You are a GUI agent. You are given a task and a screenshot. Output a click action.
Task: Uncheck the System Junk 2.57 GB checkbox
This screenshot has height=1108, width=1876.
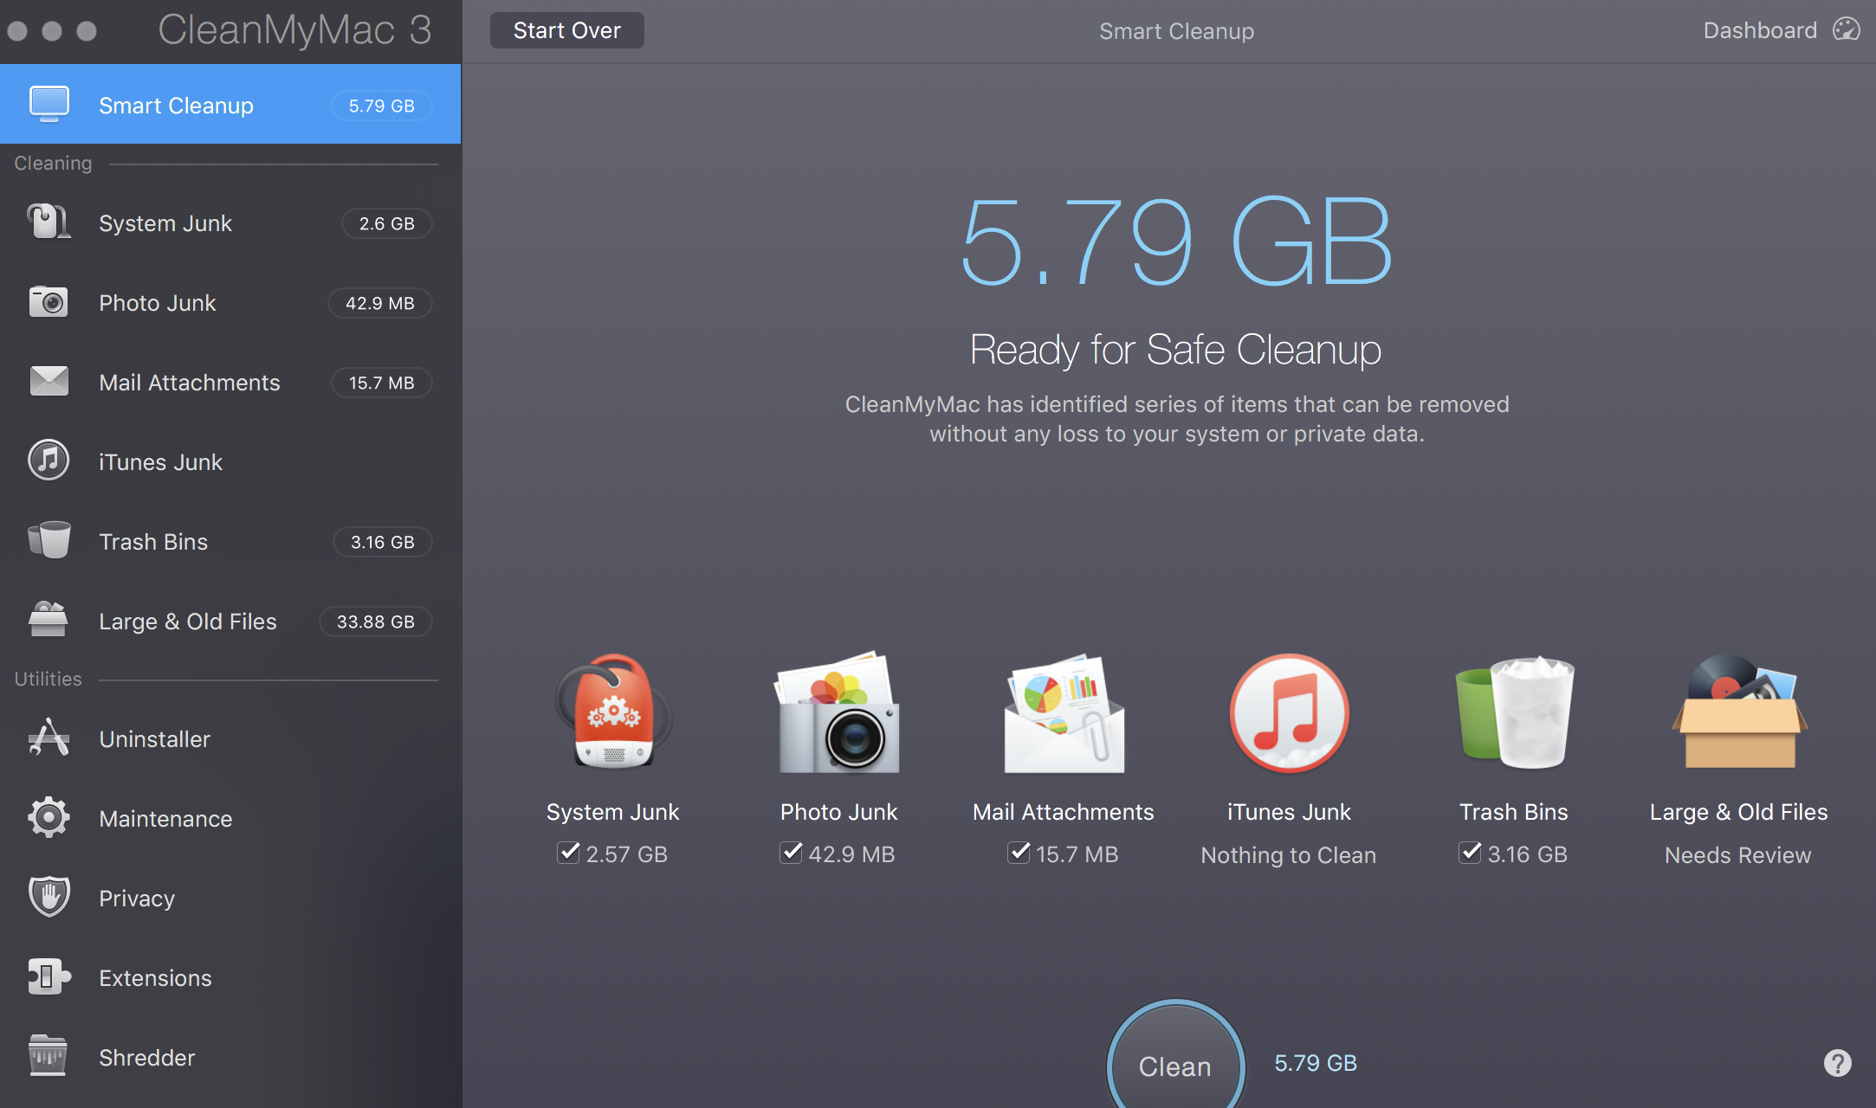coord(568,853)
